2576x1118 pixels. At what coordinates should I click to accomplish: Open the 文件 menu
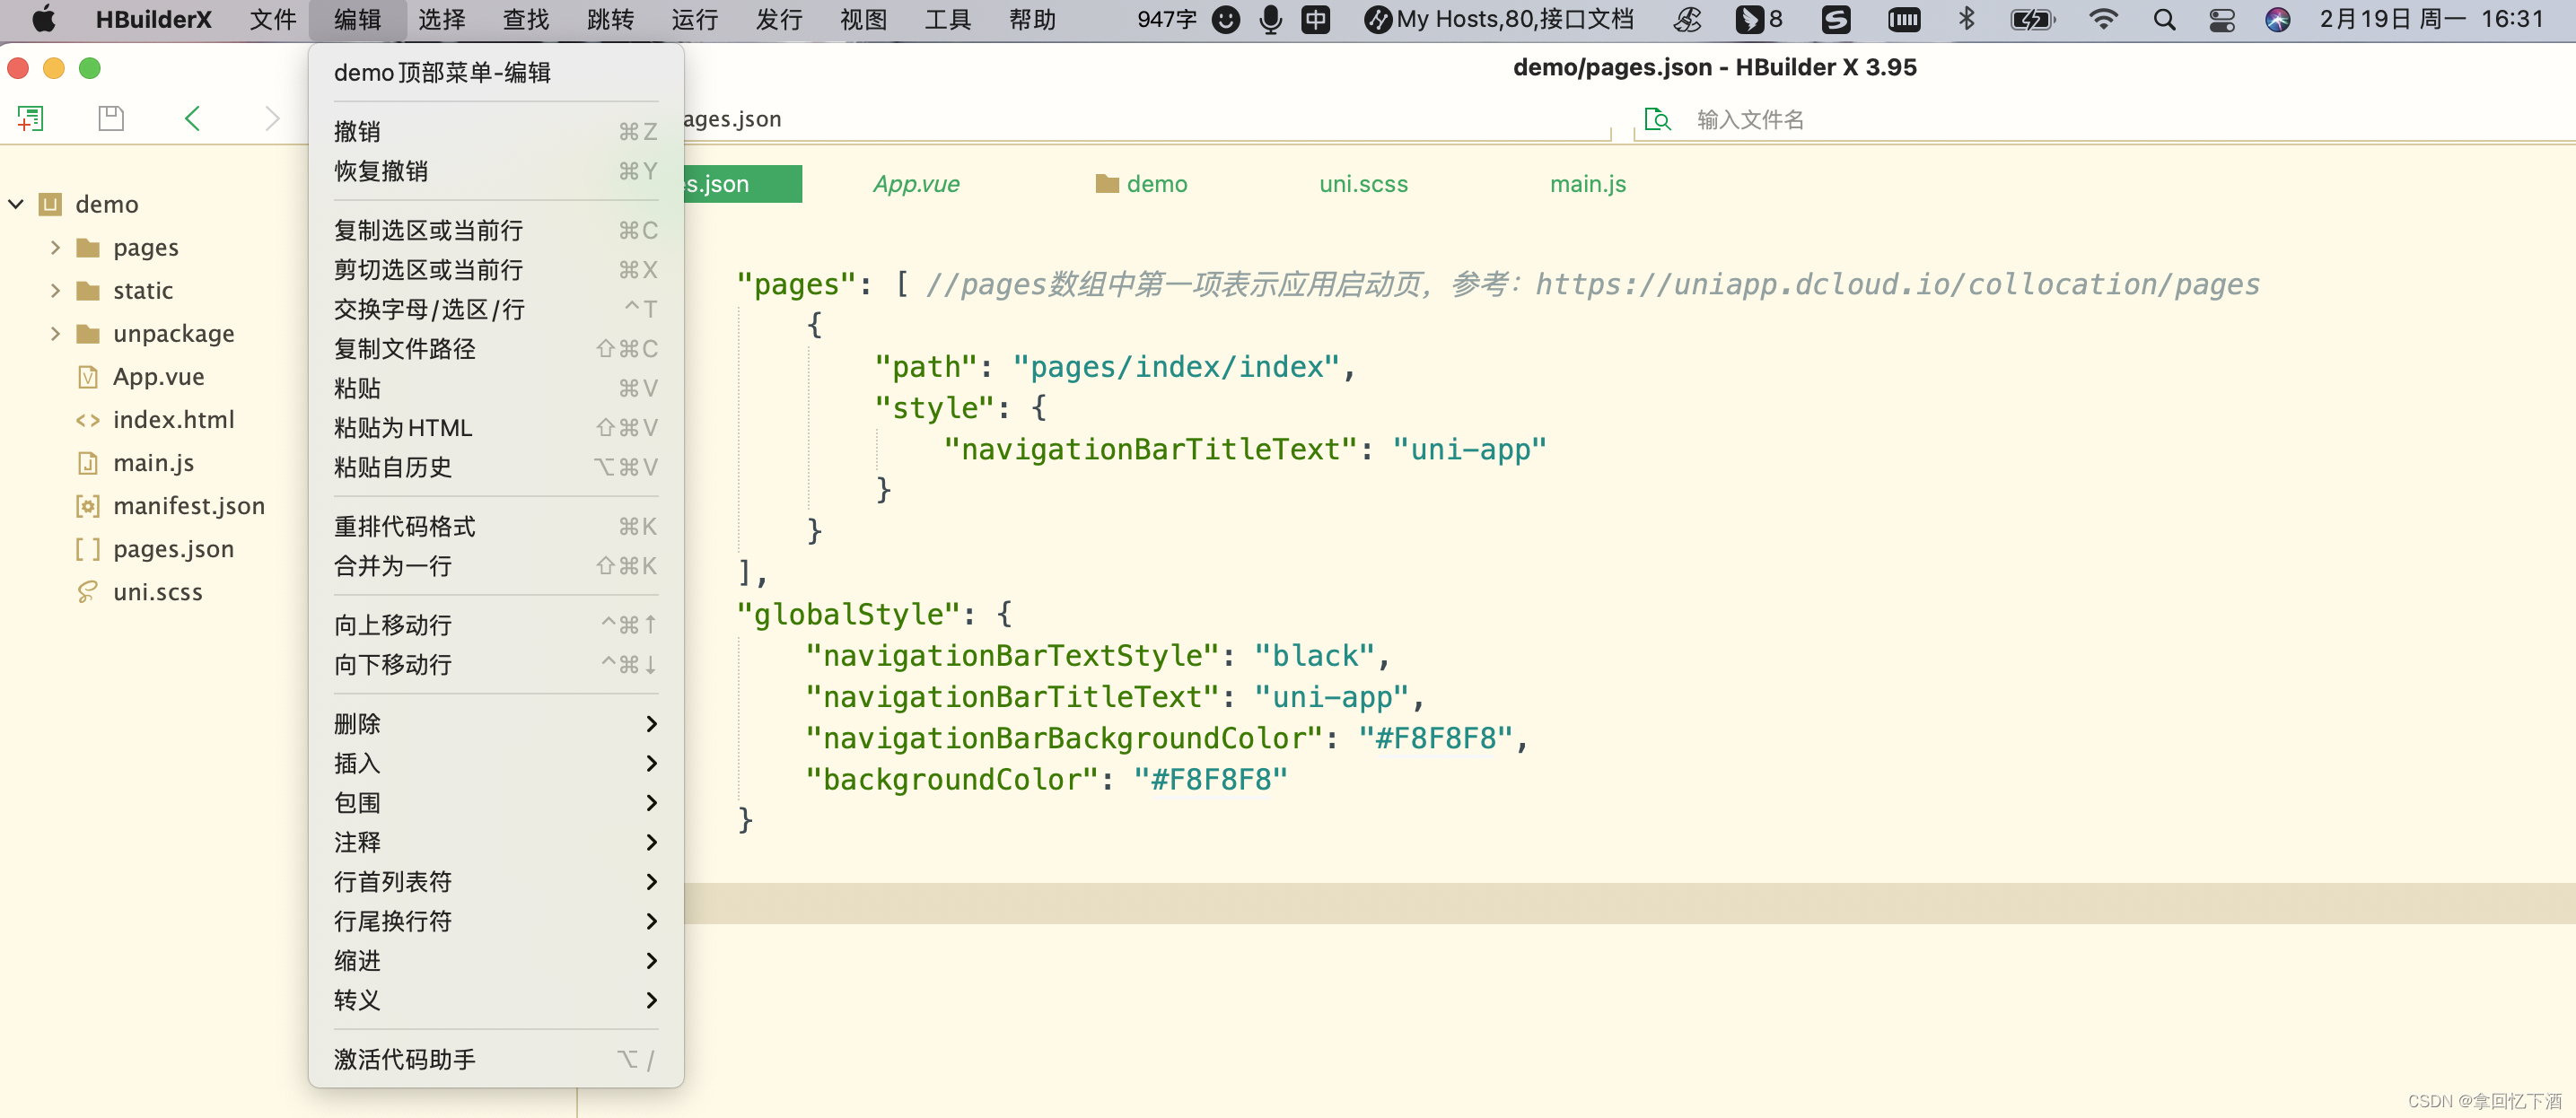coord(273,19)
